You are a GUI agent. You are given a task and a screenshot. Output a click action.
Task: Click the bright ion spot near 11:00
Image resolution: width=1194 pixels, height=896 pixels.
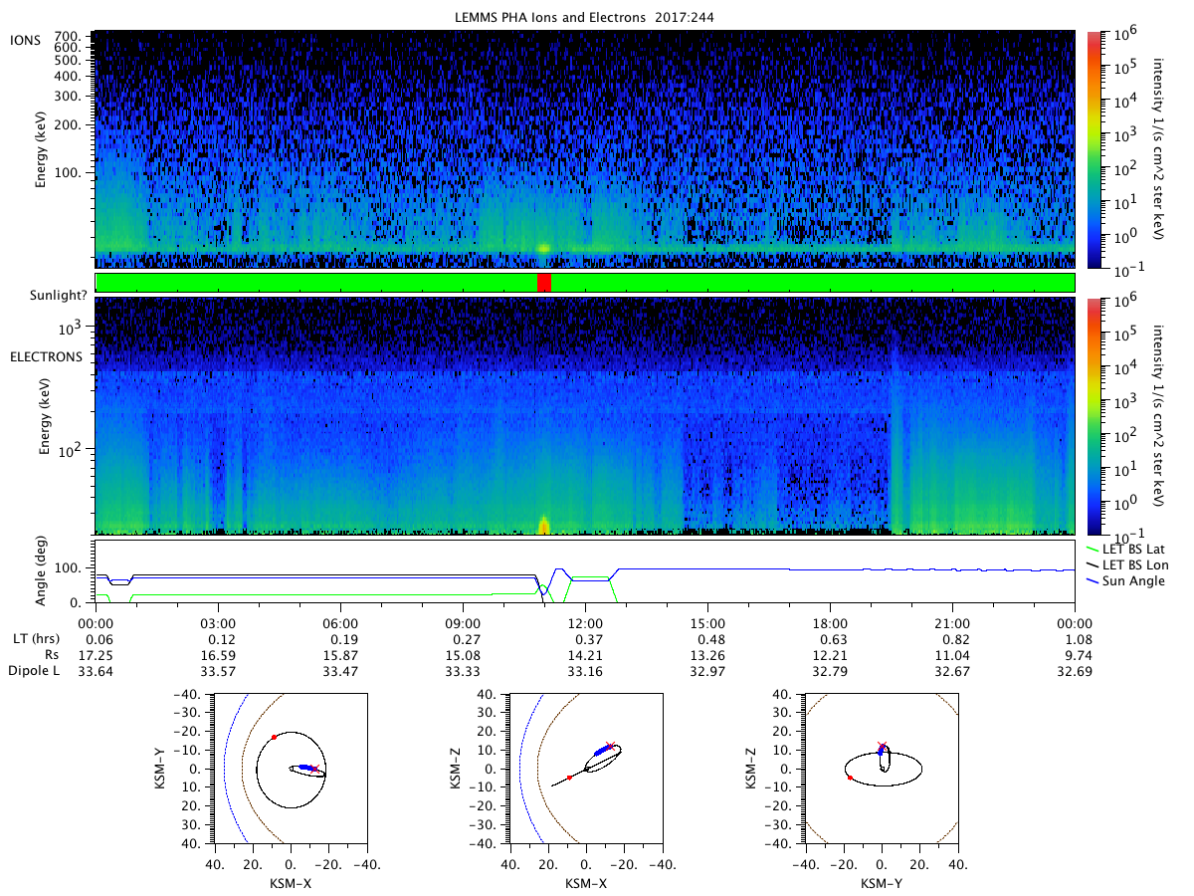[543, 247]
